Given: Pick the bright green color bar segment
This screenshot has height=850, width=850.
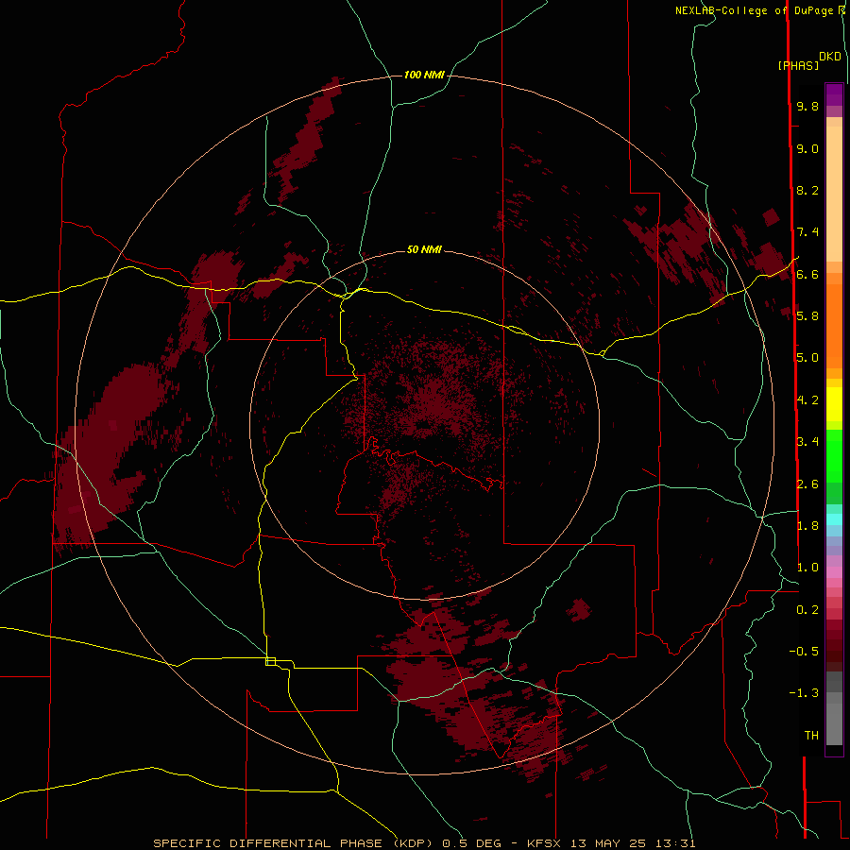Looking at the screenshot, I should [x=834, y=462].
